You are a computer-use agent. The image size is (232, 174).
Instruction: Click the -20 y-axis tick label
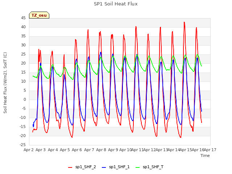[x=22, y=136]
